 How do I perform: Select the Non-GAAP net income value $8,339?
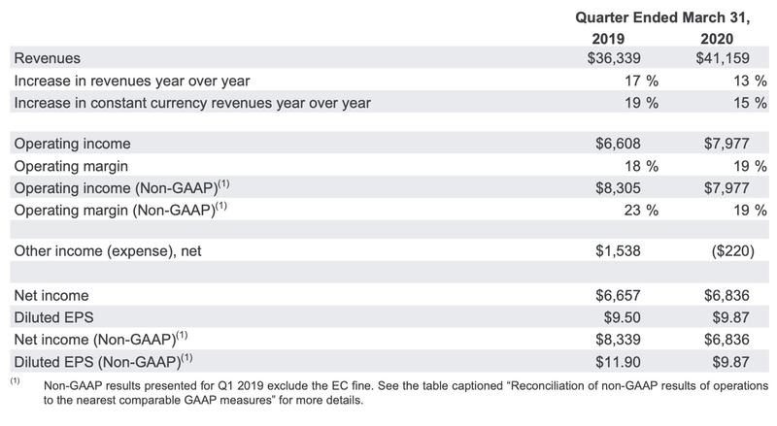tap(617, 336)
